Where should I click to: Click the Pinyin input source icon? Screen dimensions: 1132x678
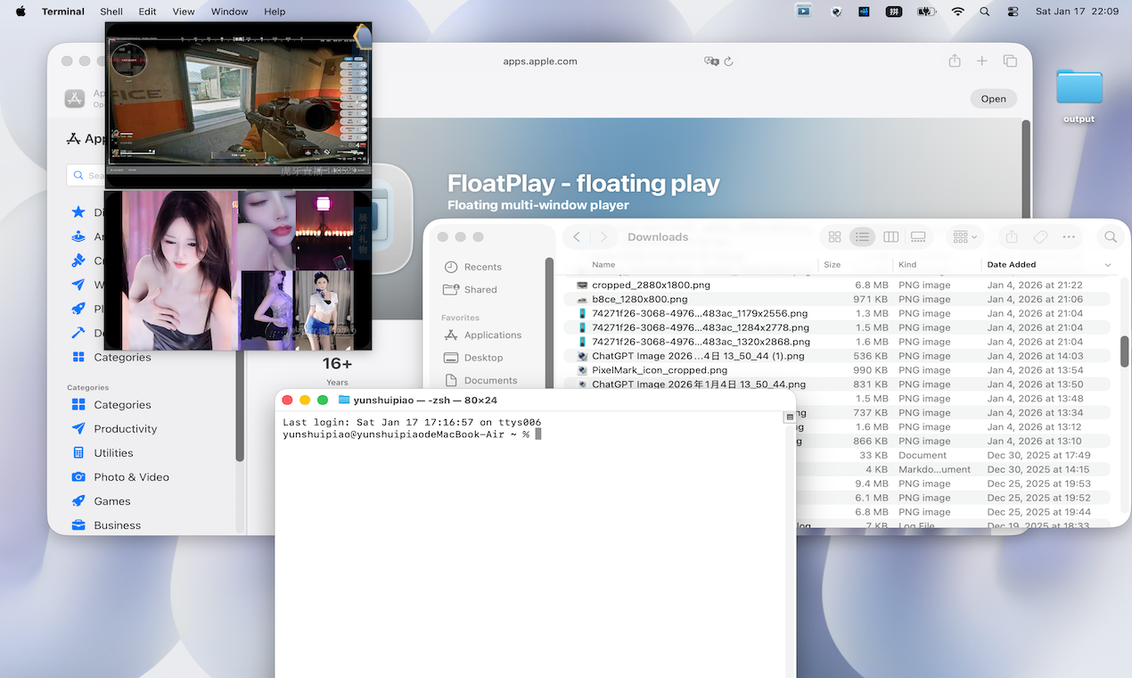pos(893,12)
